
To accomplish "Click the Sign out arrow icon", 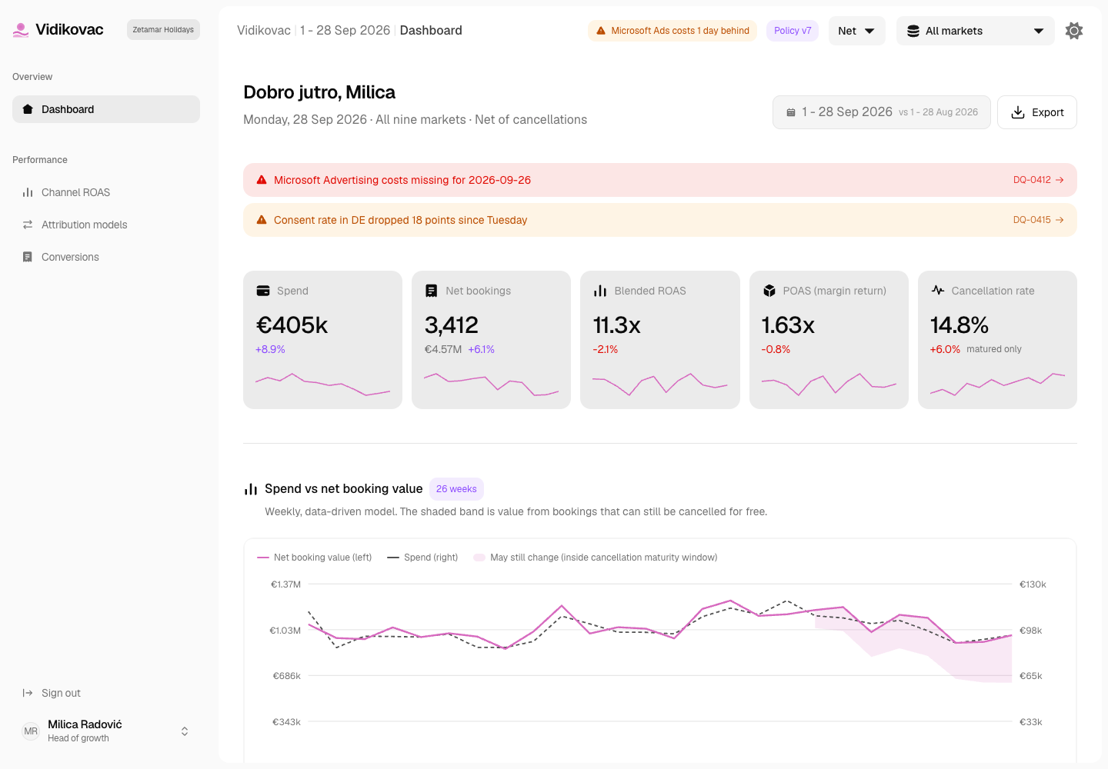I will (28, 693).
